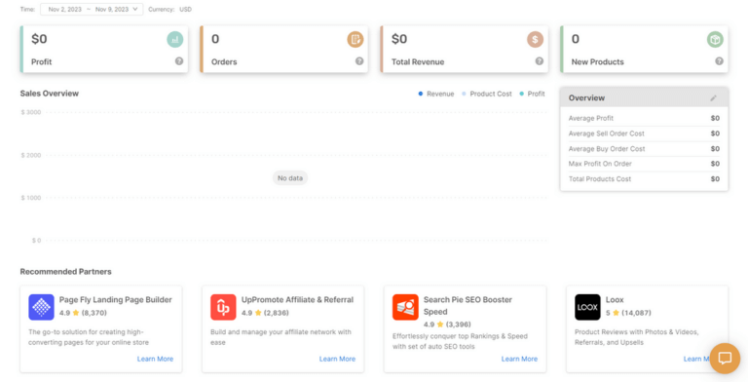
Task: Click the Average Sell Order Cost row
Action: [x=644, y=134]
